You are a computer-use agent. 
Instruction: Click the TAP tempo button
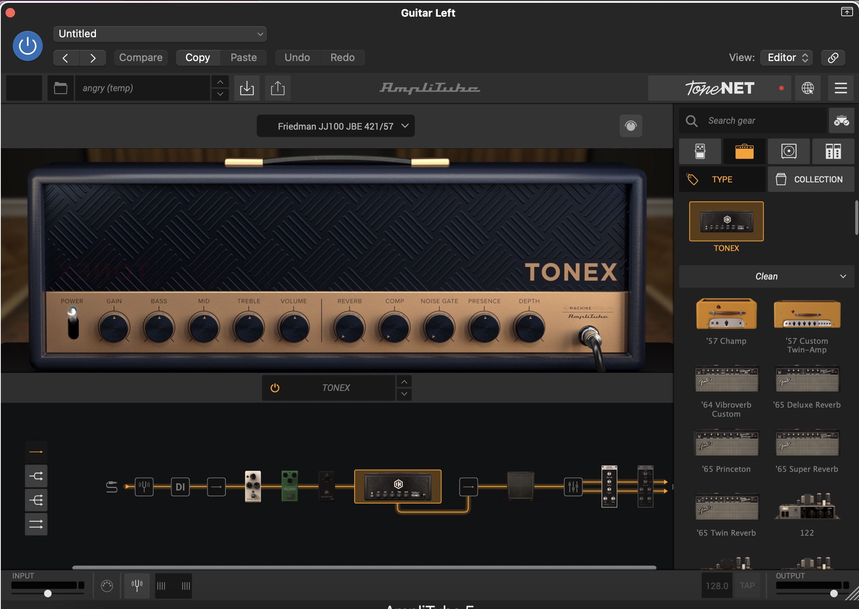pyautogui.click(x=747, y=586)
